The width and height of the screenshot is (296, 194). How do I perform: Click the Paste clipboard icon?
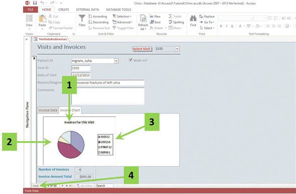[42, 19]
